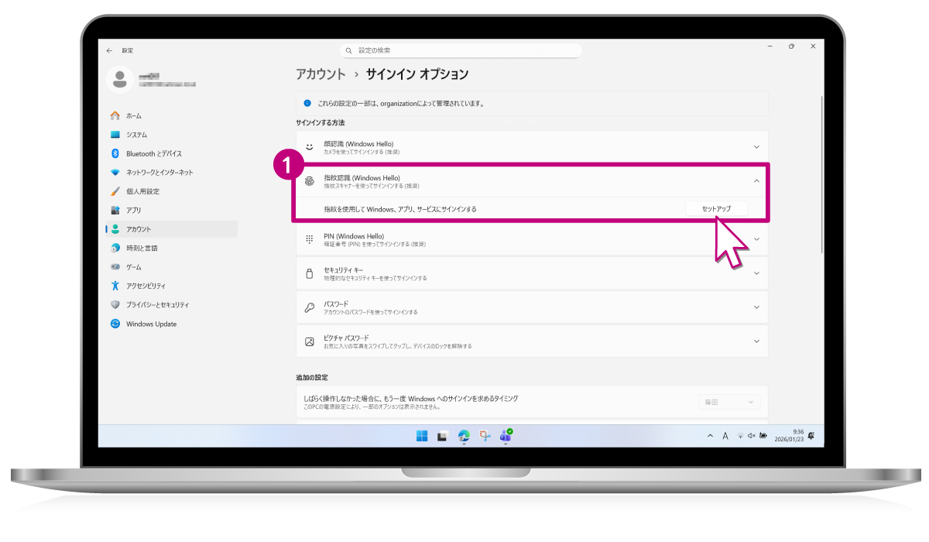The height and width of the screenshot is (542, 929).
Task: Click the 設定の検索 search box
Action: pos(461,50)
